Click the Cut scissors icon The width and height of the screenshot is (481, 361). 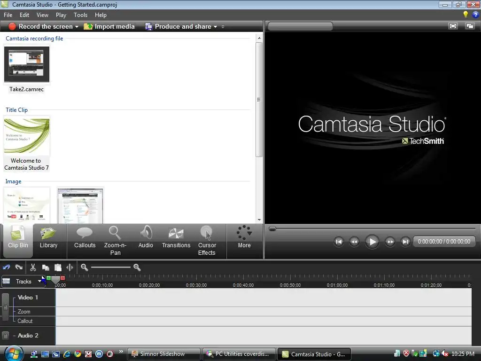[33, 267]
